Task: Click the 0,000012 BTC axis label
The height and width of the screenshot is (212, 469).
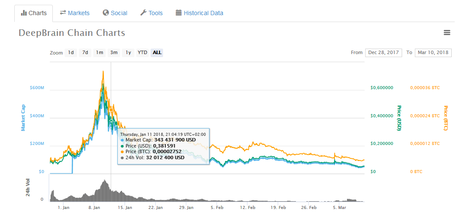Action: point(425,144)
